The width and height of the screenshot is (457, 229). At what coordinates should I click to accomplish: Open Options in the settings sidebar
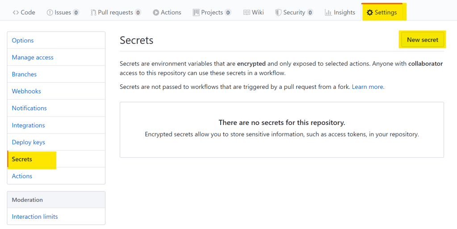(x=23, y=40)
